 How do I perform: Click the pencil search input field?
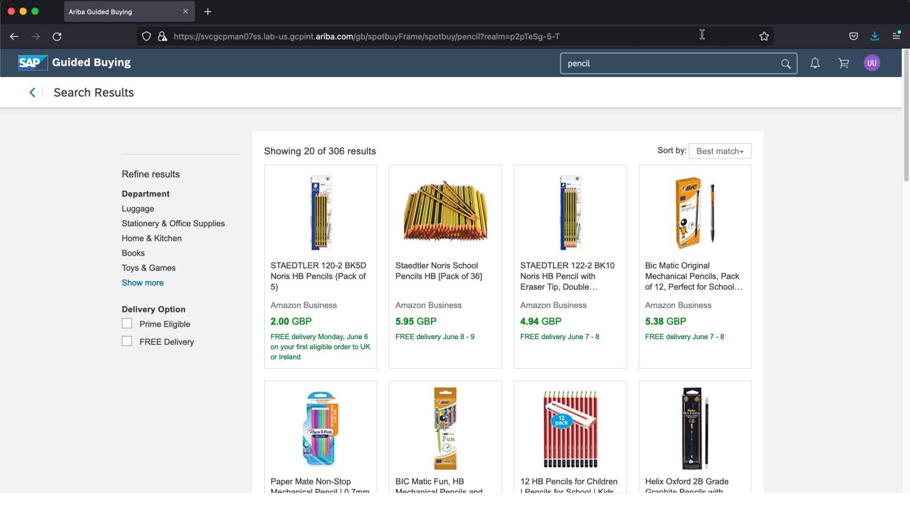pyautogui.click(x=670, y=63)
